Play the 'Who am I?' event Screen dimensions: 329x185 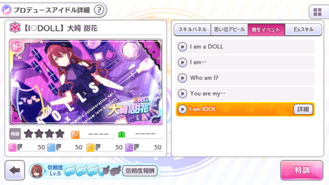click(x=182, y=78)
